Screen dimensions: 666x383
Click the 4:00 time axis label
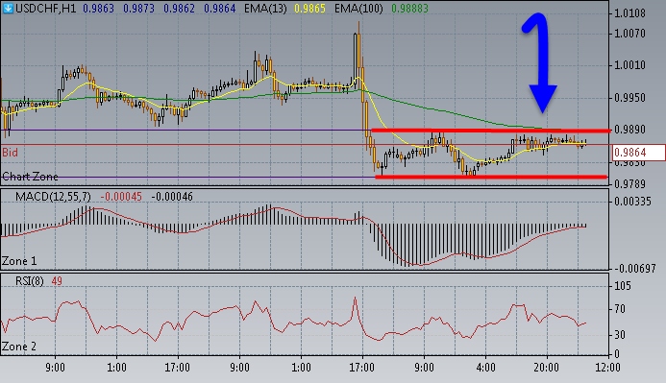point(485,368)
